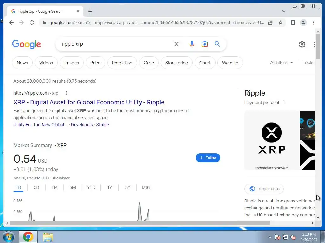Open Windows Start menu
This screenshot has width=325, height=243.
8,237
